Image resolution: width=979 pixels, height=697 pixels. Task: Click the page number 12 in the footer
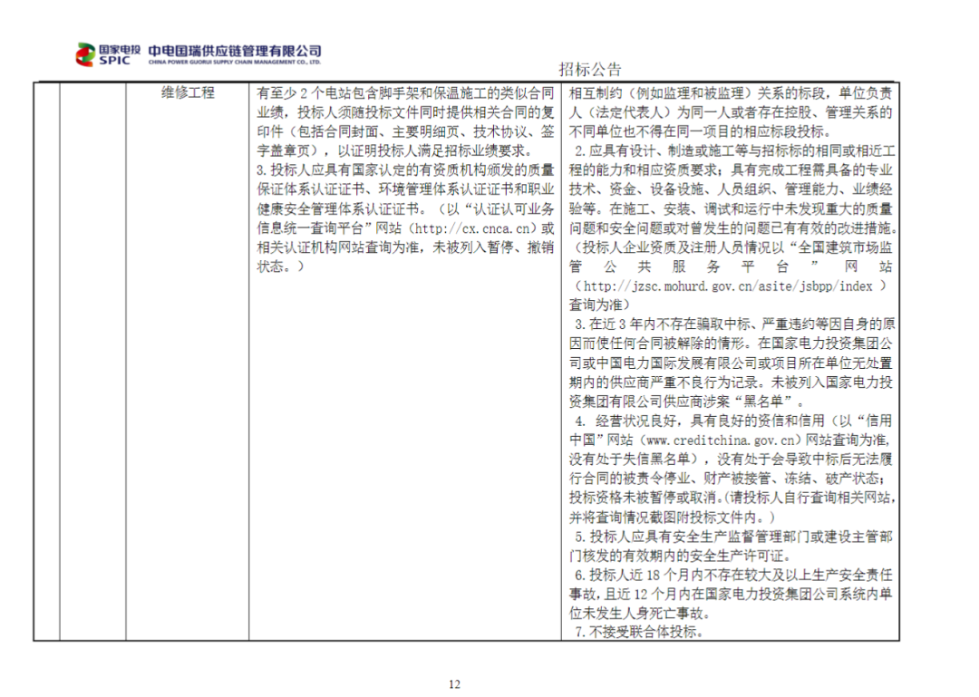[453, 683]
